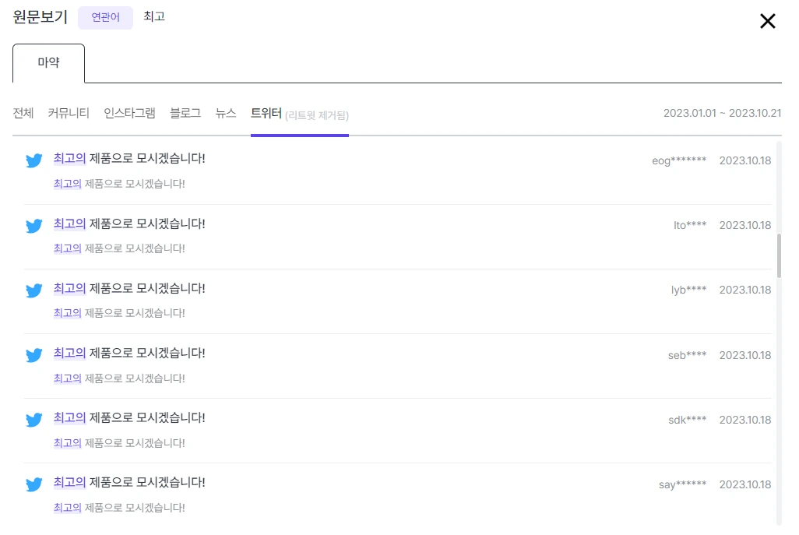The height and width of the screenshot is (535, 799).
Task: Select the 뉴스 channel tab
Action: point(226,112)
